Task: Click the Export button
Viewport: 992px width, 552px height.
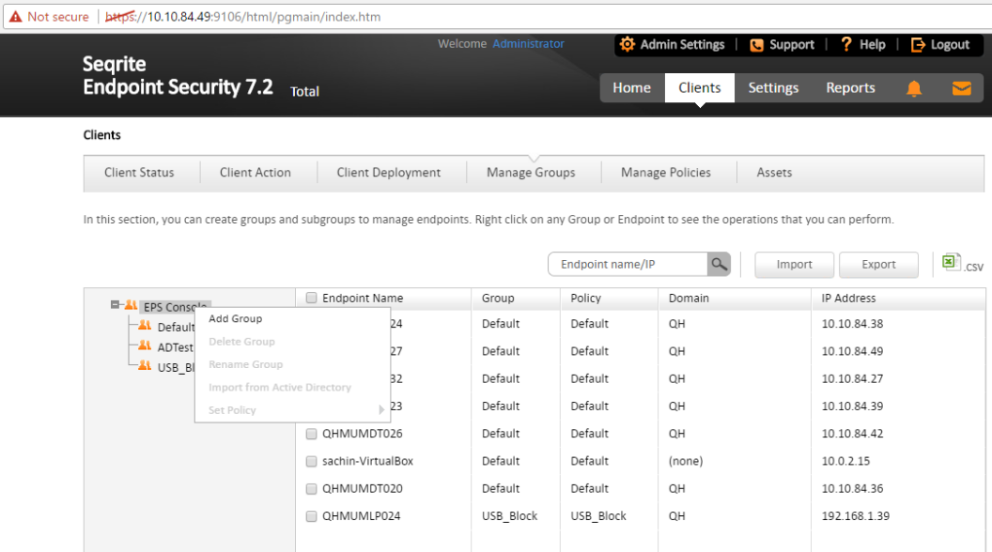Action: 878,265
